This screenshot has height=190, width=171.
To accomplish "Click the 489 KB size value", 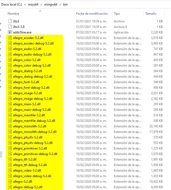I will [158, 88].
